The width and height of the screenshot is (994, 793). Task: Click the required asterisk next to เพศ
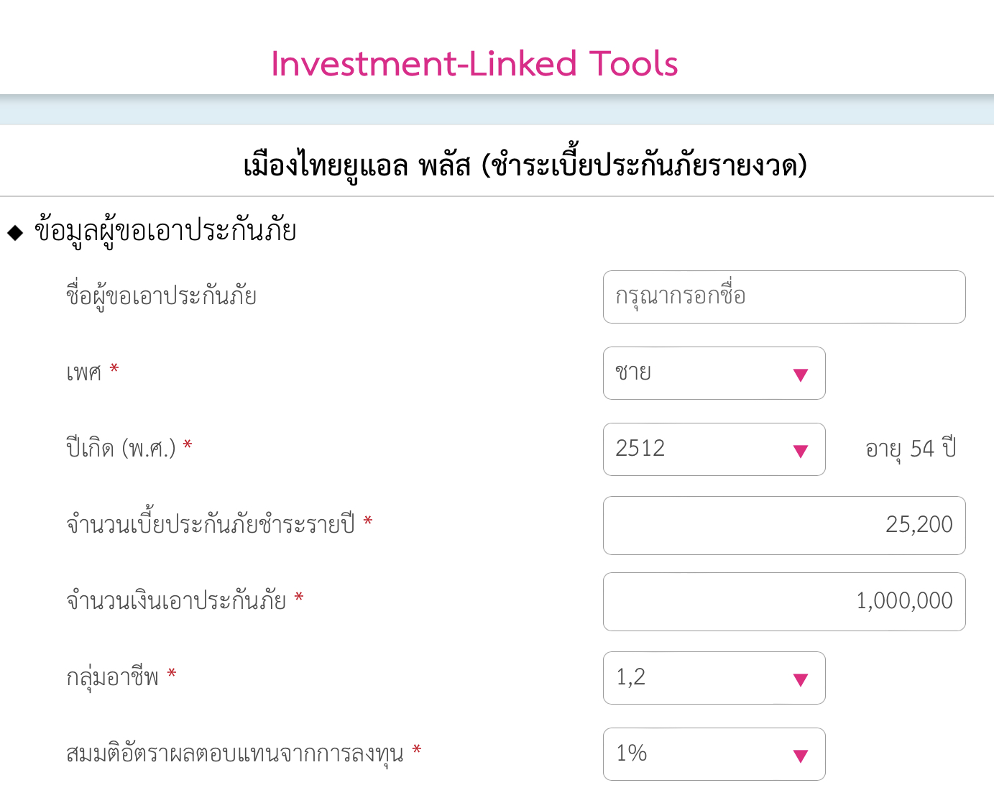pyautogui.click(x=114, y=367)
